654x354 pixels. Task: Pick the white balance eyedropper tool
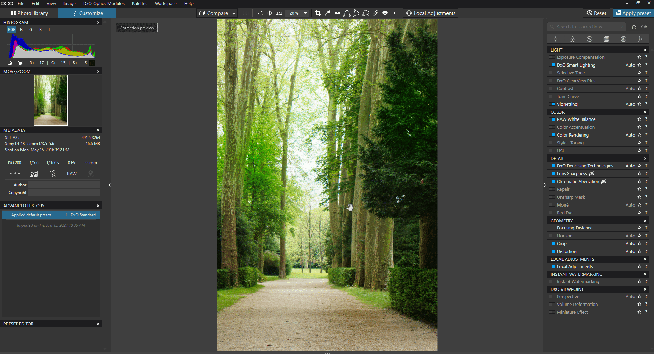click(328, 13)
